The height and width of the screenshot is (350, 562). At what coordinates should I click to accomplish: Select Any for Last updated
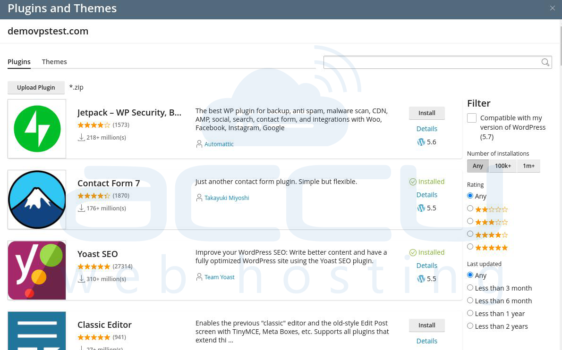tap(470, 275)
